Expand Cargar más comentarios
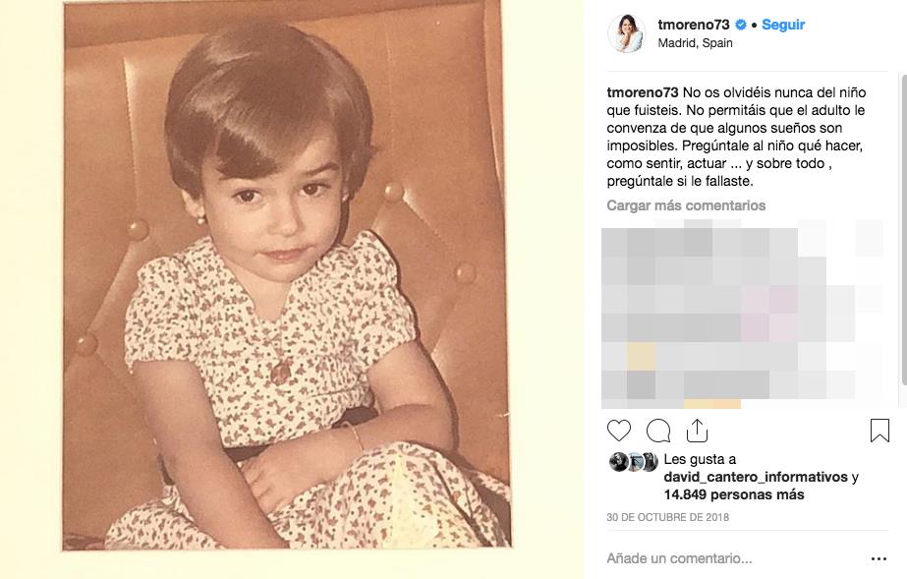907x579 pixels. [686, 205]
